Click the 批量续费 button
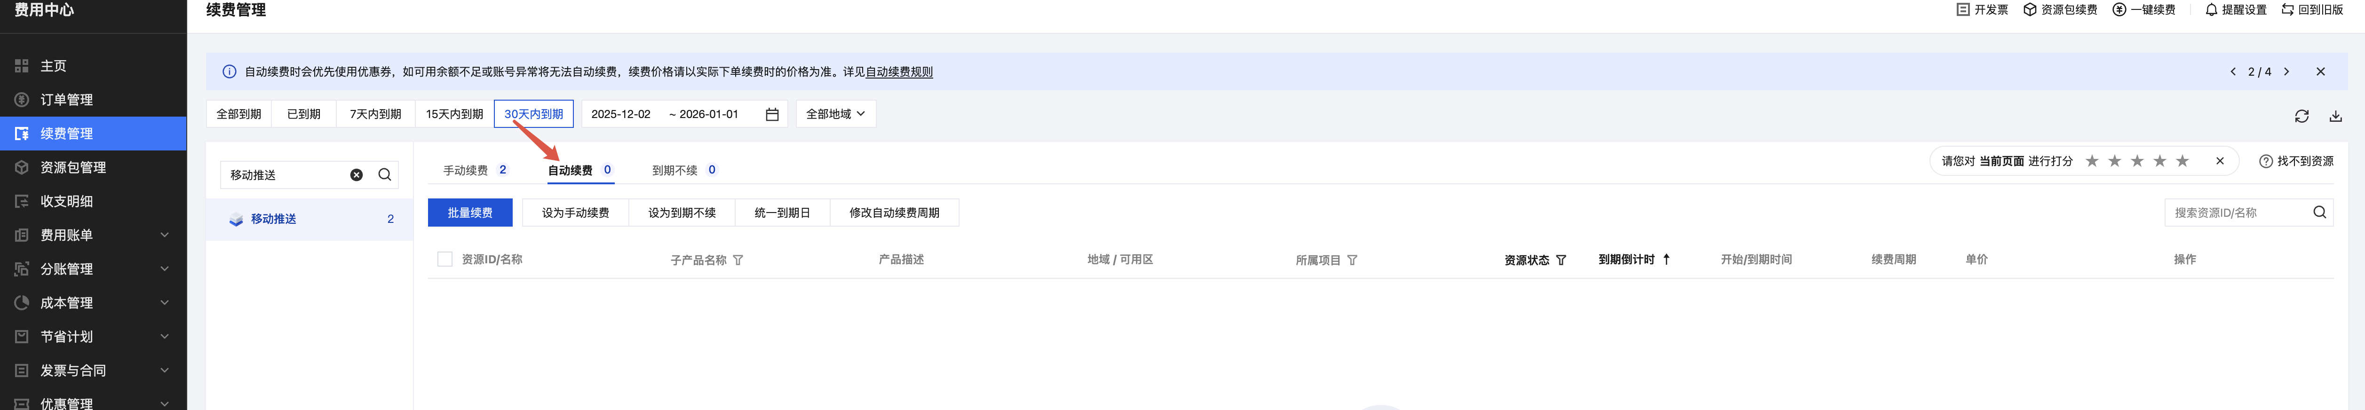This screenshot has height=410, width=2365. pos(470,213)
